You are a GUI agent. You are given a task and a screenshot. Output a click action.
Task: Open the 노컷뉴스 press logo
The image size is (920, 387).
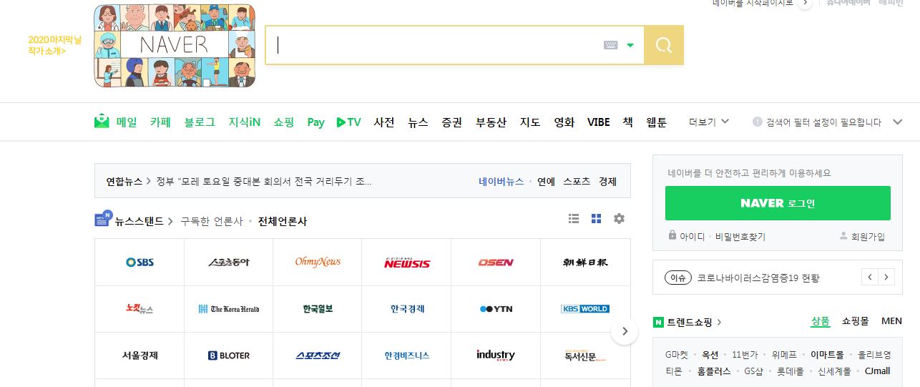[x=139, y=309]
